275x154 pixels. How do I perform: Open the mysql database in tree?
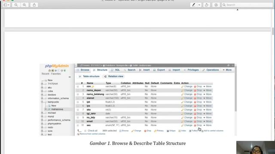click(x=51, y=116)
